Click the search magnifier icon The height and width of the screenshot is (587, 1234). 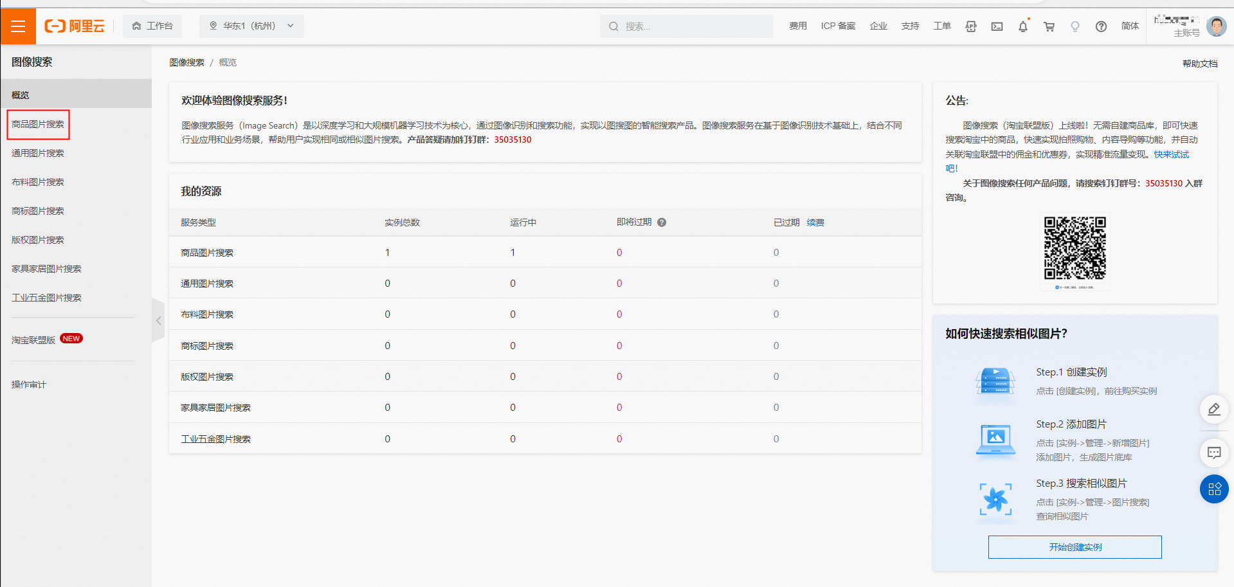pos(613,26)
